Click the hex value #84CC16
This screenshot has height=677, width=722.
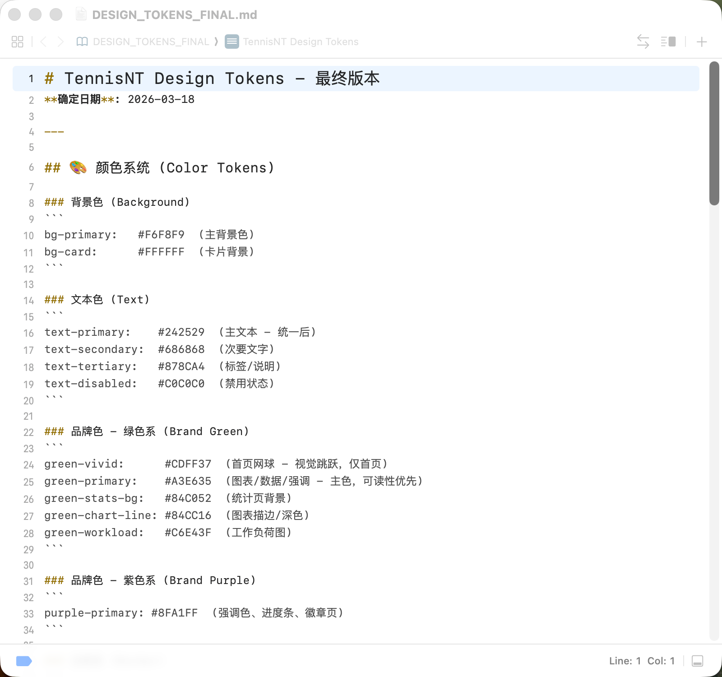(x=188, y=515)
